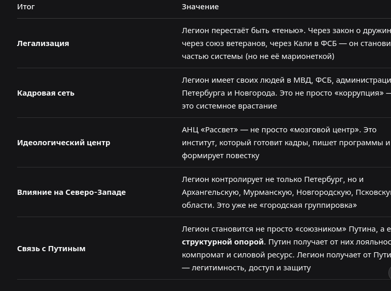Click the «Итог» column header
391x291 pixels.
tap(26, 7)
